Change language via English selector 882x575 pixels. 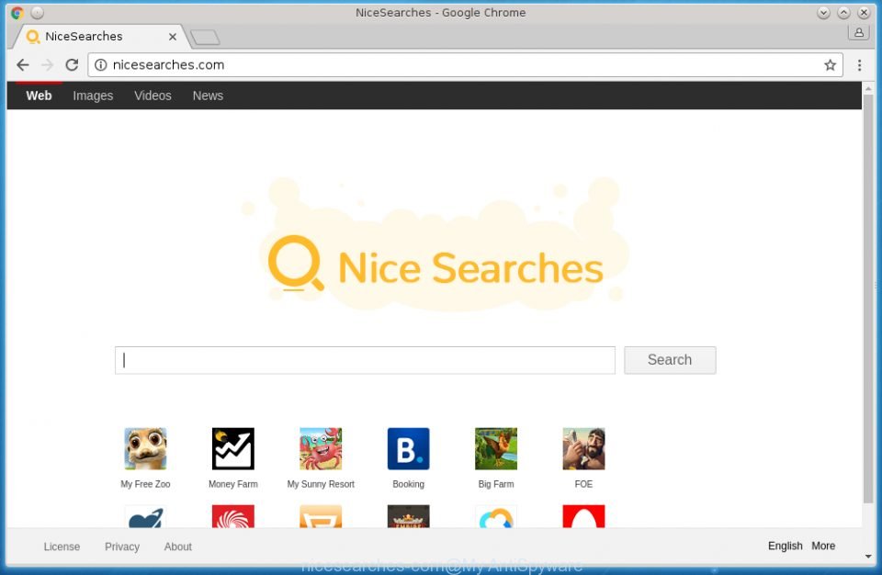coord(786,546)
